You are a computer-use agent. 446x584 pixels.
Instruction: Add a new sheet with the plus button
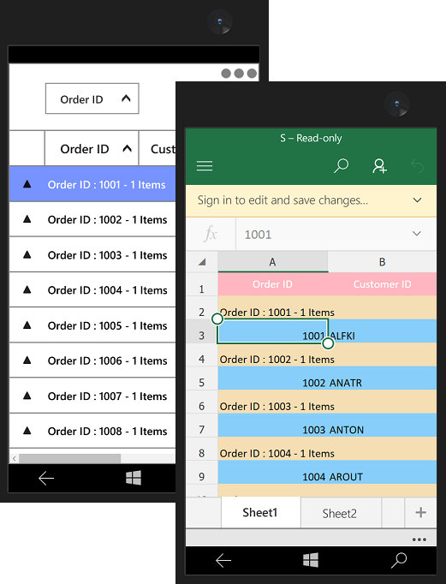coord(420,512)
